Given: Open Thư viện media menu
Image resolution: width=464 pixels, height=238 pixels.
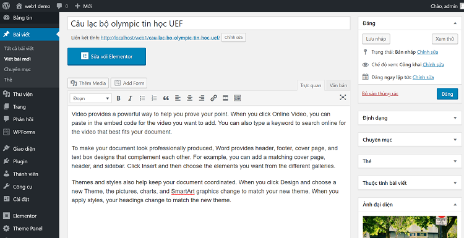Looking at the screenshot, I should click(30, 95).
